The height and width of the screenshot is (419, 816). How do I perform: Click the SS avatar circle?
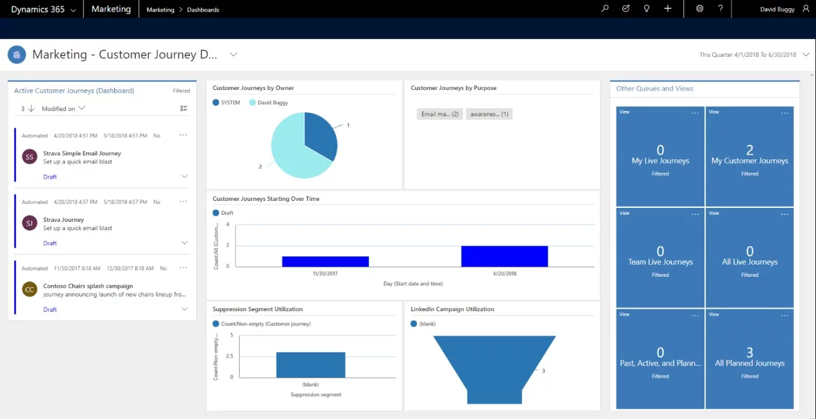click(x=29, y=157)
